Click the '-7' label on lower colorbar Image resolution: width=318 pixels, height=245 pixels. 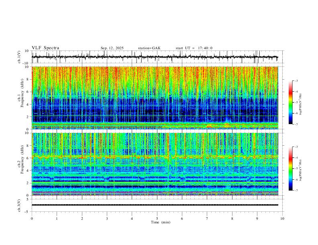[296, 191]
